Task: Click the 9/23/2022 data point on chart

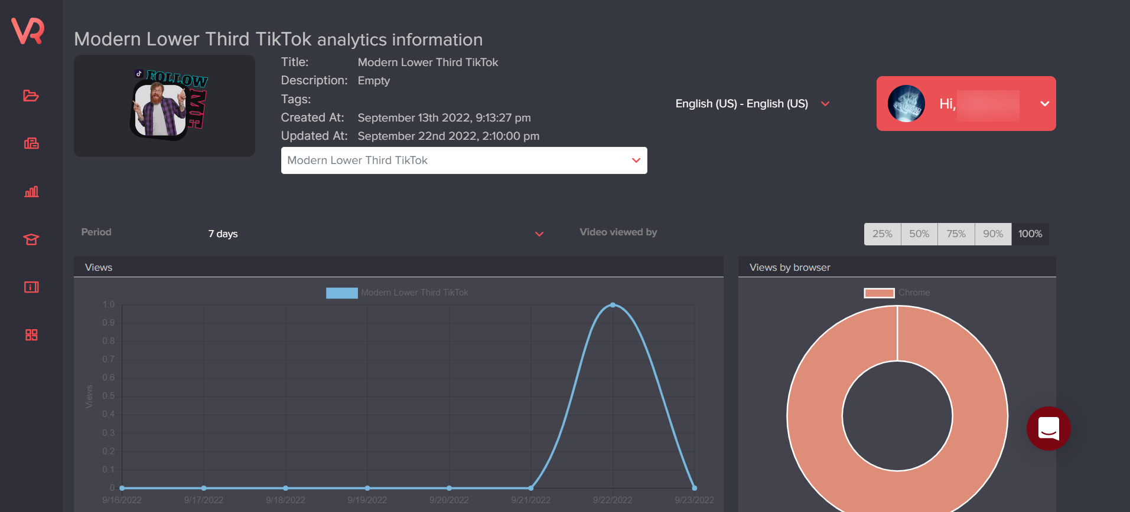Action: [x=694, y=488]
